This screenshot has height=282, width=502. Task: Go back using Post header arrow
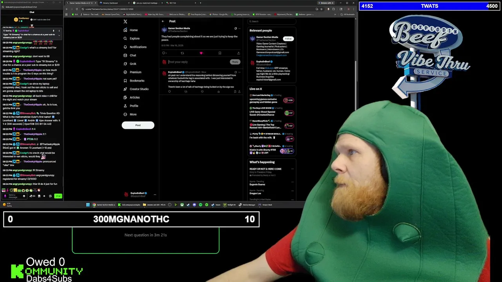(163, 21)
